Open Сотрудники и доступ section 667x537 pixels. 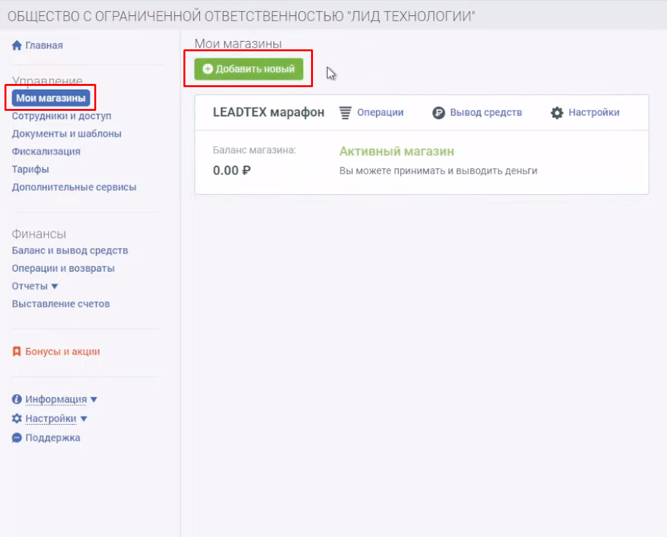point(62,116)
